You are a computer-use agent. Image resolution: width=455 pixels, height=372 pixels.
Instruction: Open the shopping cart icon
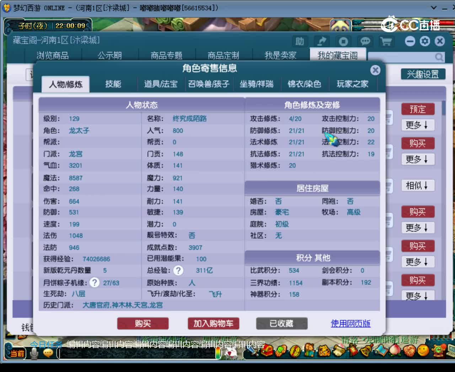click(x=386, y=42)
